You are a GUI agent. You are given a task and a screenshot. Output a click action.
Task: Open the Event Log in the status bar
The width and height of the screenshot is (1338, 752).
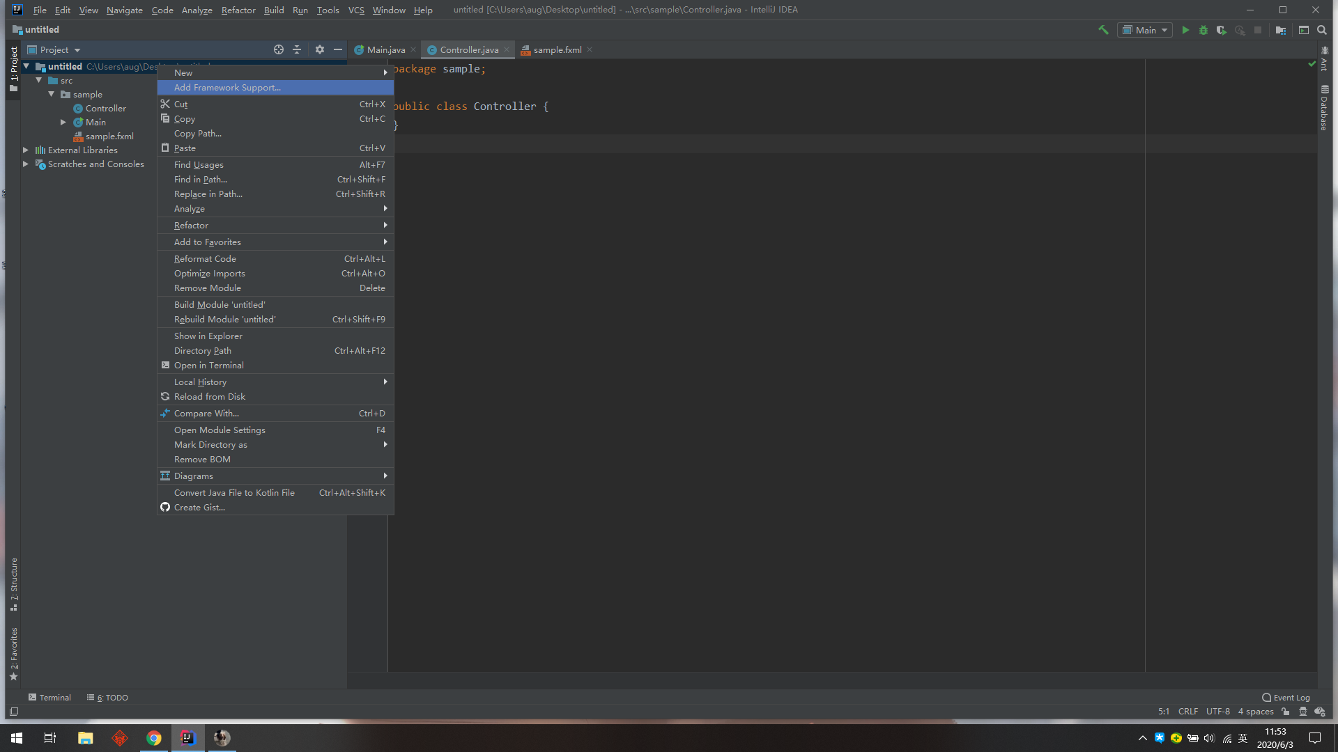coord(1286,697)
